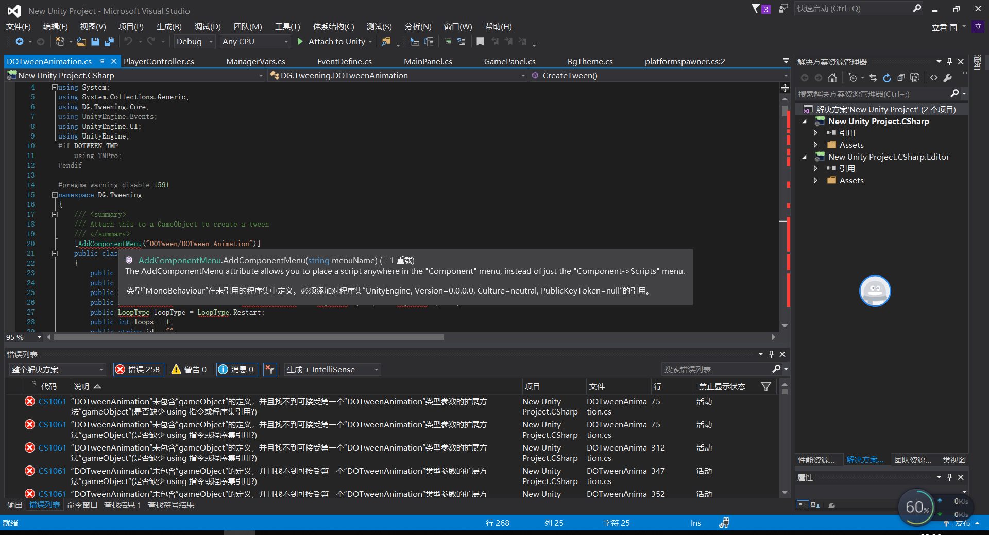The height and width of the screenshot is (535, 989).
Task: Open the Build + IntelliSense dropdown
Action: tap(333, 369)
